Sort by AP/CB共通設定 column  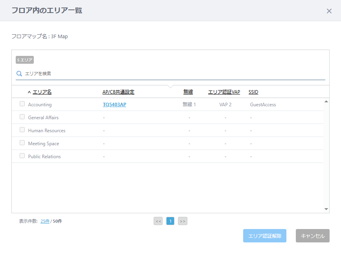click(118, 92)
